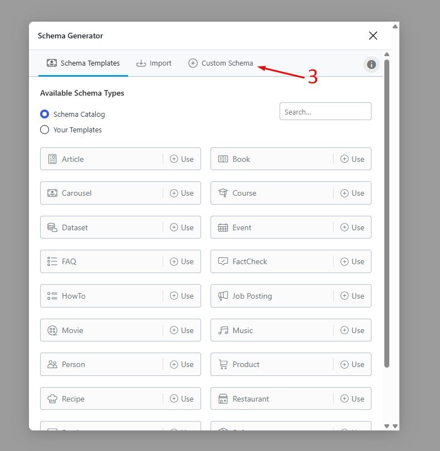Click the Recipe chef hat icon
The width and height of the screenshot is (440, 451).
coord(52,399)
